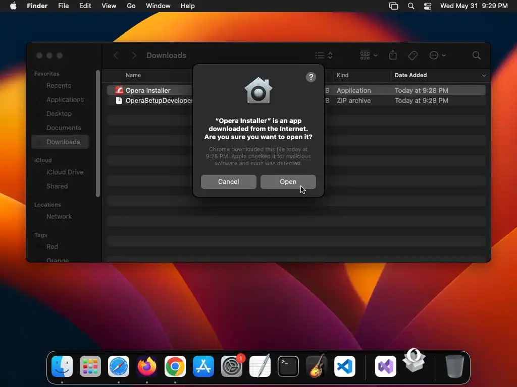
Task: Sort by the Name column header
Action: tap(133, 75)
